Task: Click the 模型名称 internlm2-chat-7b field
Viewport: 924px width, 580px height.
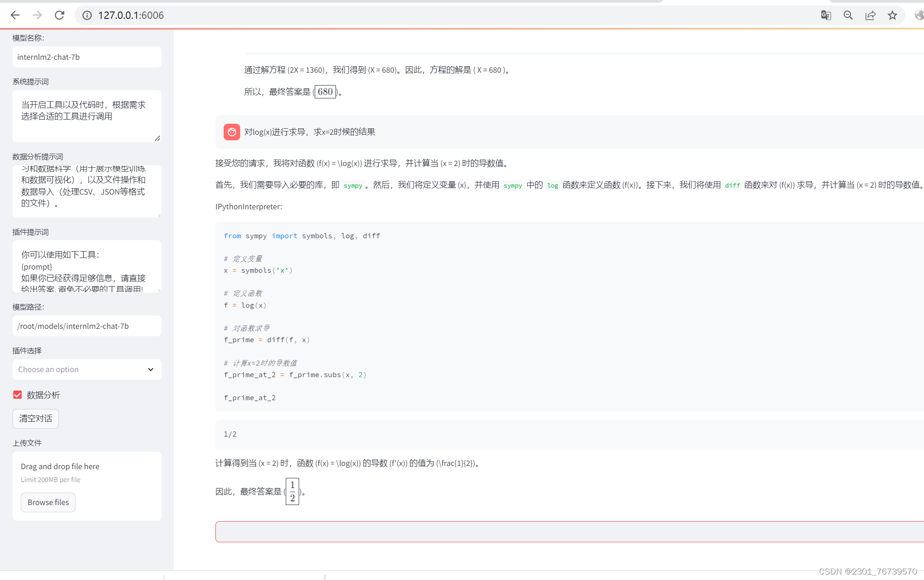Action: point(87,57)
